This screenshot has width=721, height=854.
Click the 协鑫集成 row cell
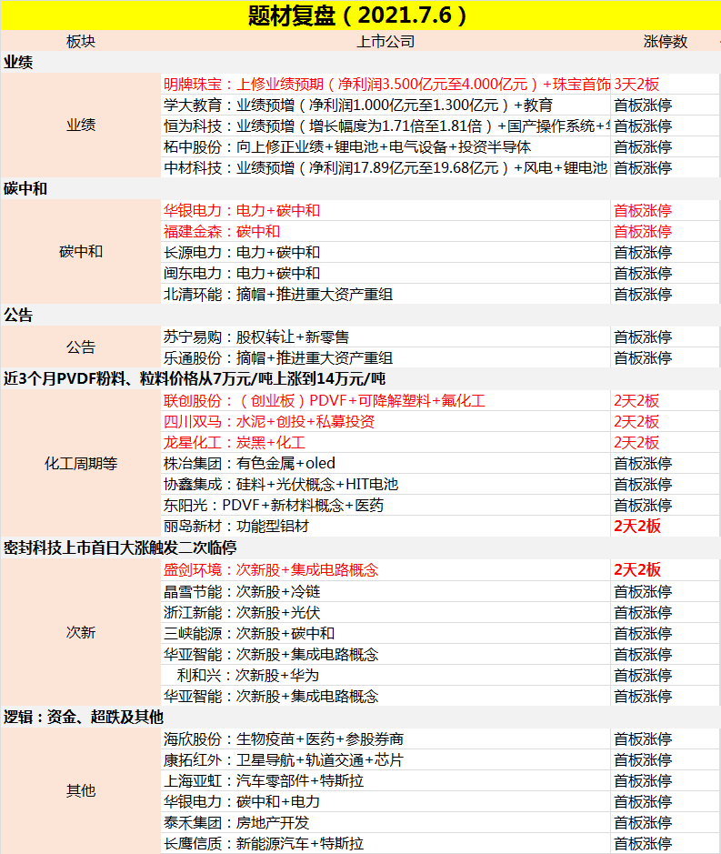[386, 484]
